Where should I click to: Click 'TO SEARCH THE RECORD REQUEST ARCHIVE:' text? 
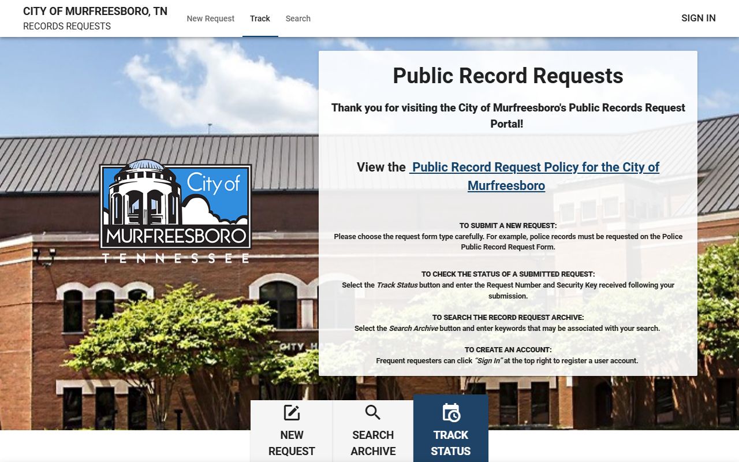[x=508, y=318]
